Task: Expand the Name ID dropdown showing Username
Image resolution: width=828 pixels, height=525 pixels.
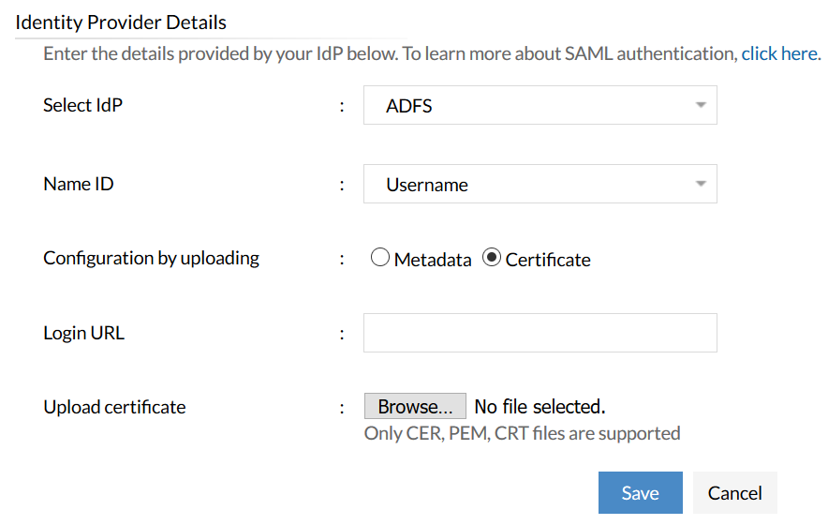Action: 540,185
